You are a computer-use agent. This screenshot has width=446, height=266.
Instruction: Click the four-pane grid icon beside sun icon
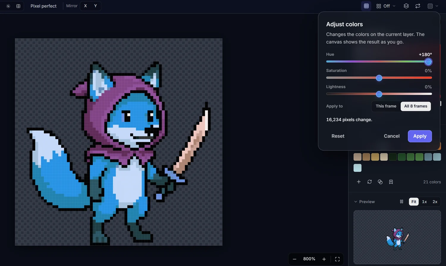tap(18, 6)
